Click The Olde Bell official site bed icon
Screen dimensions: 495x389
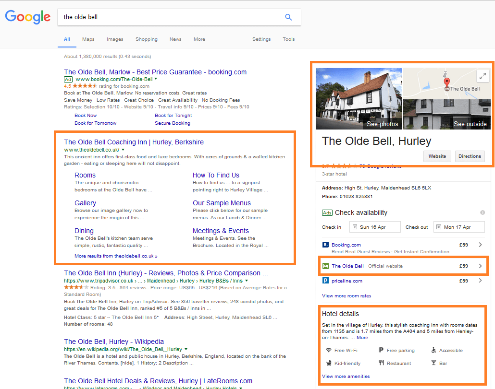325,266
